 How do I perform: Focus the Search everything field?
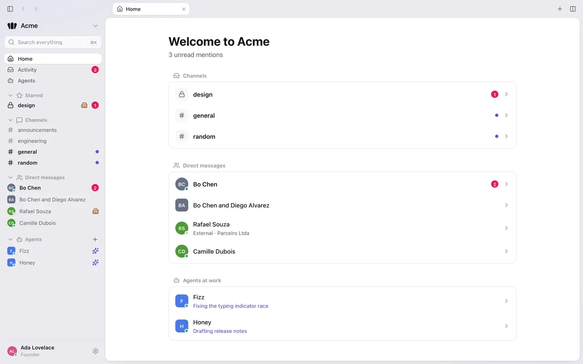pyautogui.click(x=53, y=42)
